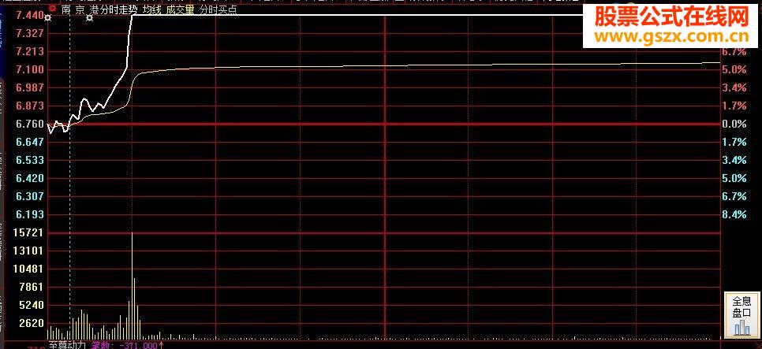This screenshot has width=762, height=349.
Task: Click the 7.327 price axis value
Action: (30, 34)
